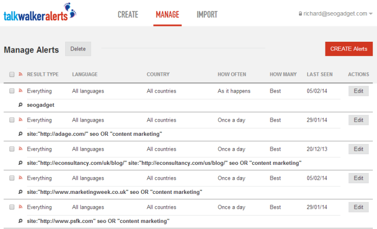Viewport: 377px width, 229px height.
Task: Check the econsultancy alert checkbox
Action: coord(12,149)
